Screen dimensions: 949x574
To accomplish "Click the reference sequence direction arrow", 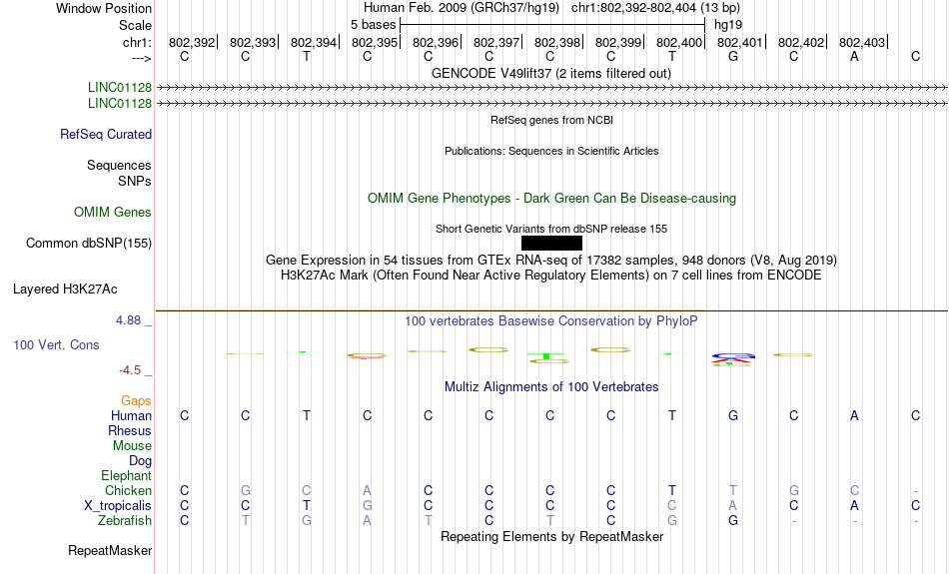I will click(x=141, y=58).
